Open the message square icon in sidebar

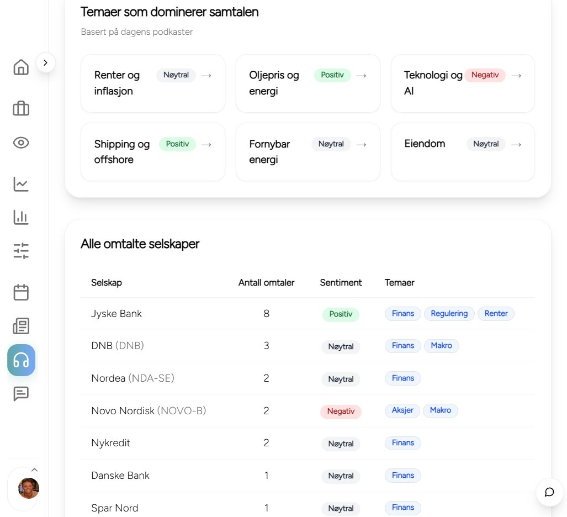coord(21,394)
